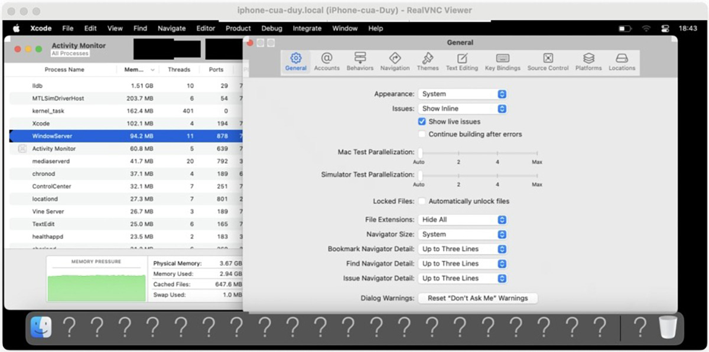Open the Appearance dropdown
The width and height of the screenshot is (709, 352).
point(463,94)
